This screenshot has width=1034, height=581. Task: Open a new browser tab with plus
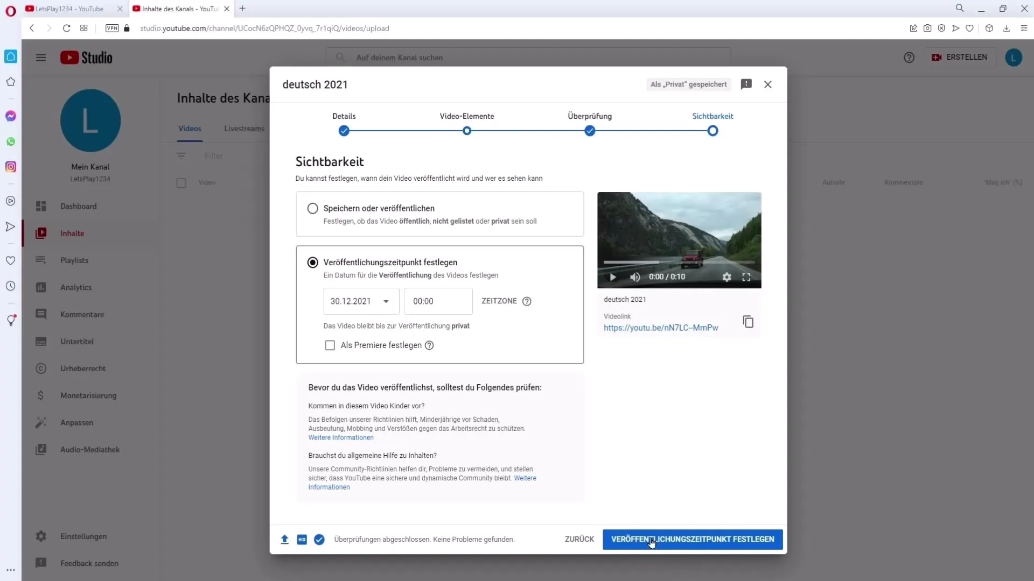pyautogui.click(x=242, y=9)
